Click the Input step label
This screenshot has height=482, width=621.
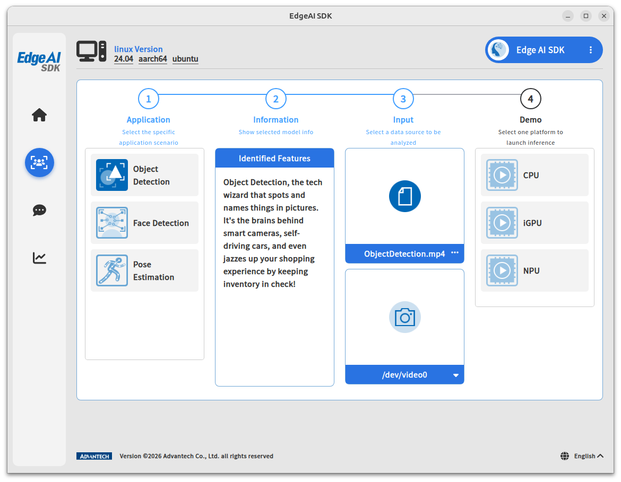(403, 120)
